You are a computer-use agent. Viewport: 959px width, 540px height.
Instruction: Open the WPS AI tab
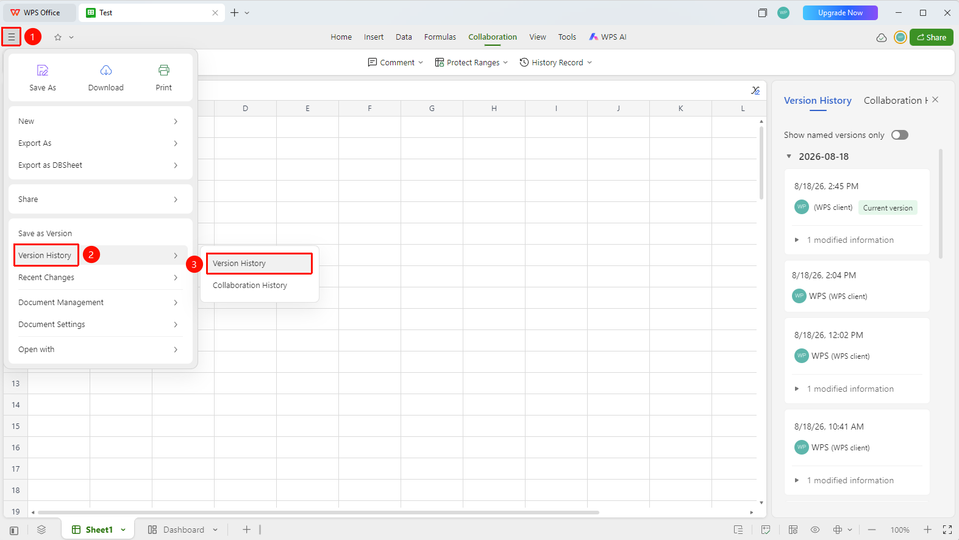pos(608,37)
